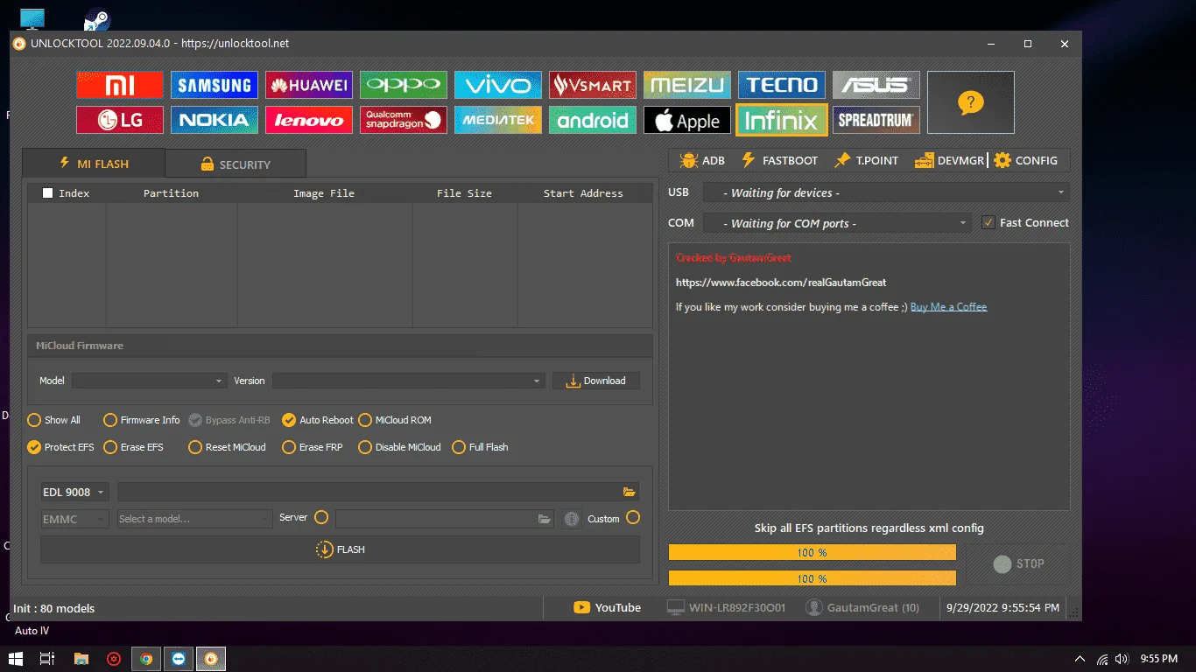Open the EMMC storage type dropdown
1196x672 pixels.
point(74,519)
